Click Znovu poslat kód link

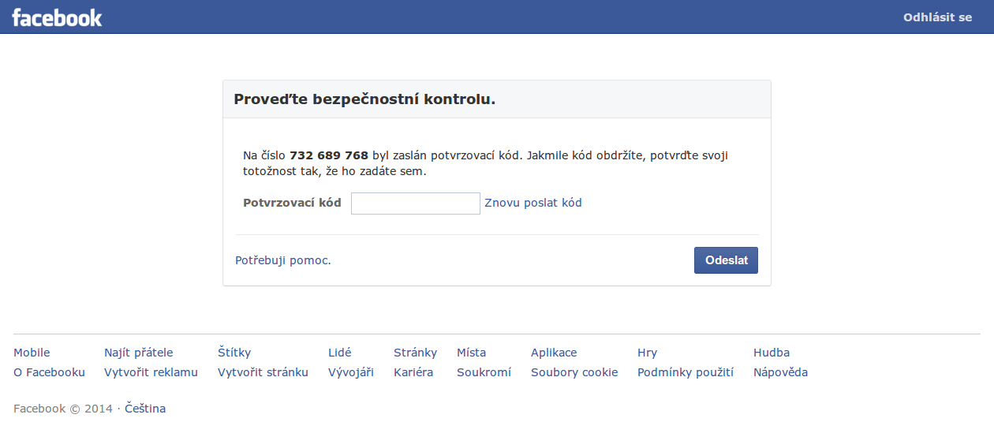click(x=533, y=203)
